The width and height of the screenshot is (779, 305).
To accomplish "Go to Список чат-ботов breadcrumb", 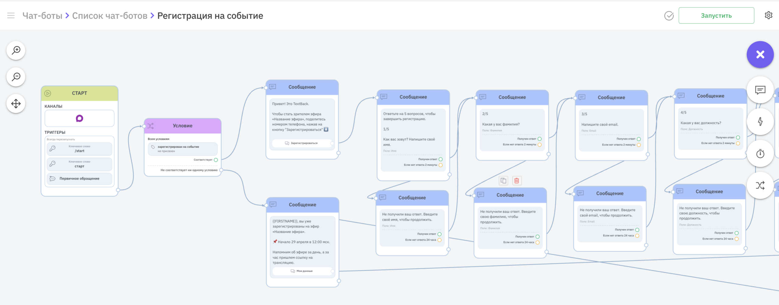I will 110,16.
